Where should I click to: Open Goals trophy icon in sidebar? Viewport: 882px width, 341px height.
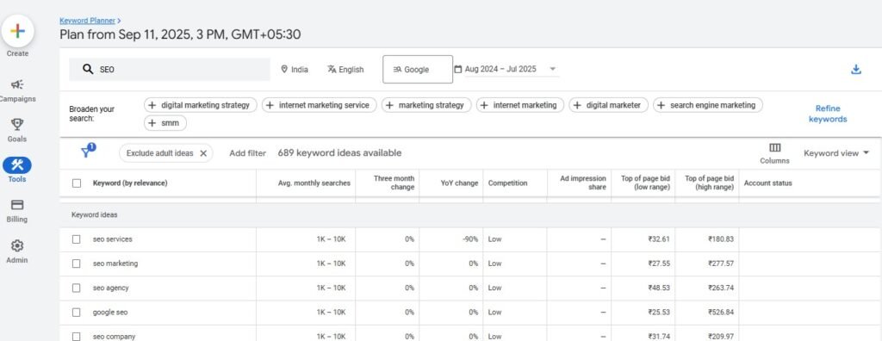pyautogui.click(x=17, y=124)
